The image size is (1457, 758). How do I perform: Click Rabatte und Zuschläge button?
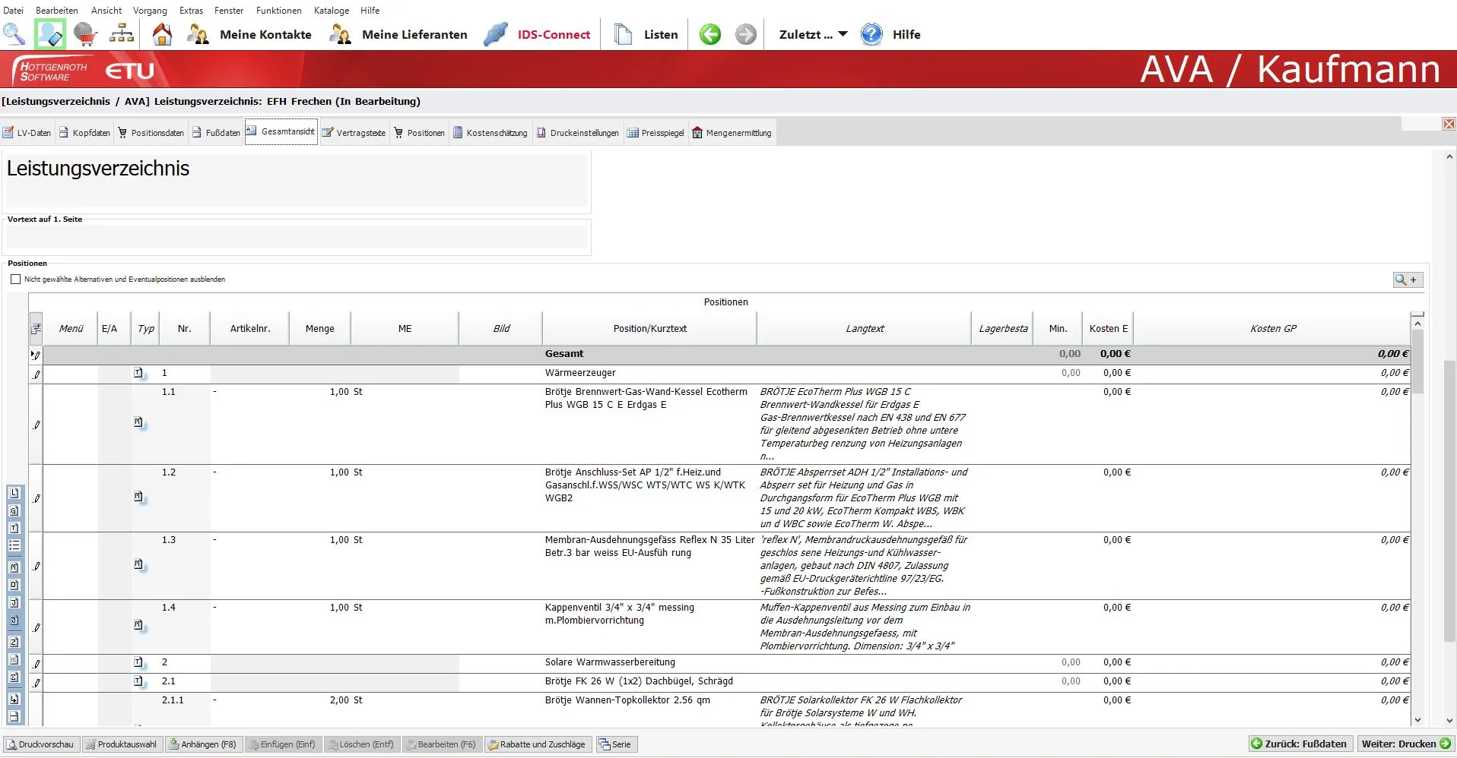[x=537, y=744]
